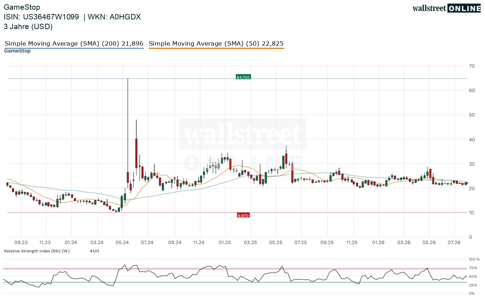Click the 01.25 date axis label
The width and height of the screenshot is (485, 303).
[x=225, y=243]
